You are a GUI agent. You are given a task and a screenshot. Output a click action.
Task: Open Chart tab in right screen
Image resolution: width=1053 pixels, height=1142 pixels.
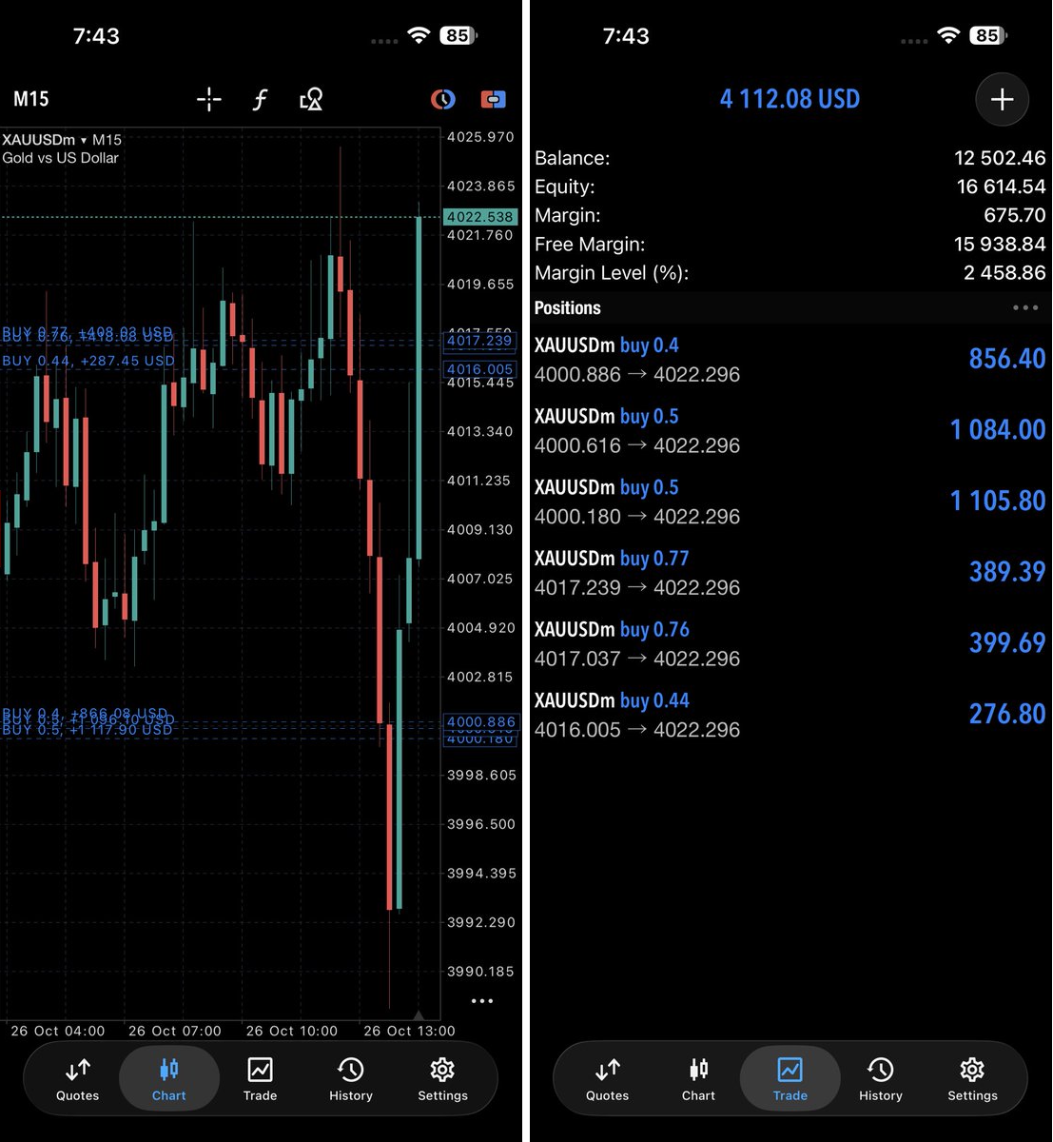[698, 1079]
